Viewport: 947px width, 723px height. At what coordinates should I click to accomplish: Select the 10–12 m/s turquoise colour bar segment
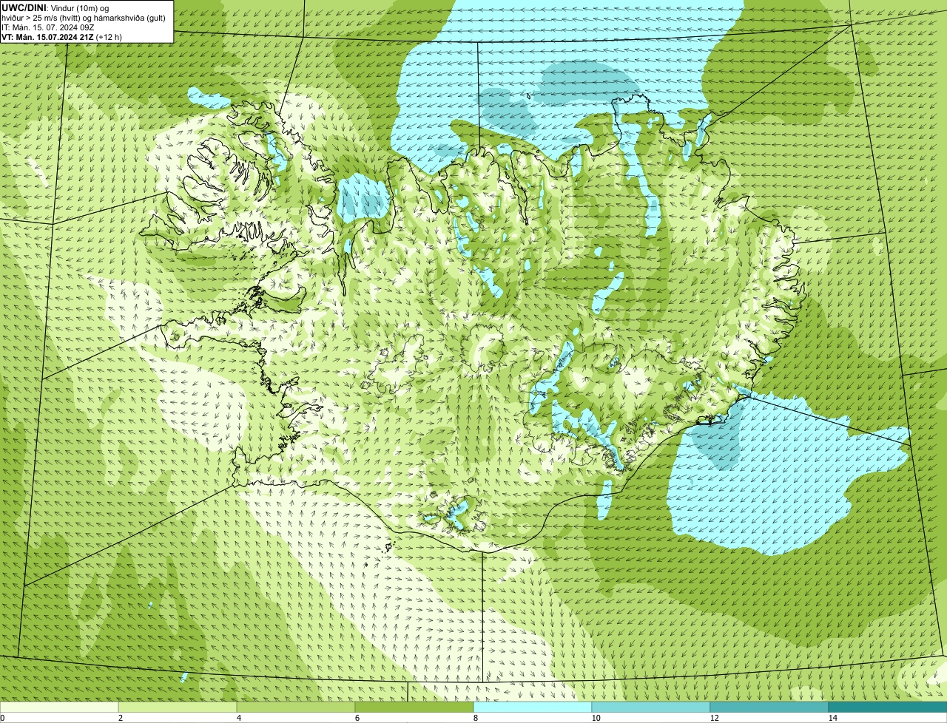click(x=651, y=707)
